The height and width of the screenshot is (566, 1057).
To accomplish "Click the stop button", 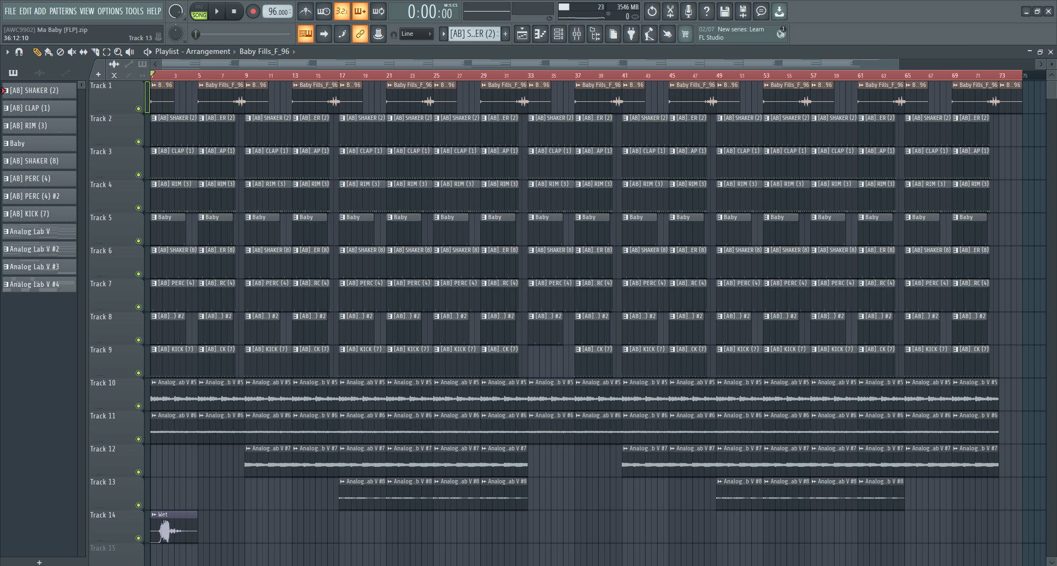I will (x=234, y=11).
